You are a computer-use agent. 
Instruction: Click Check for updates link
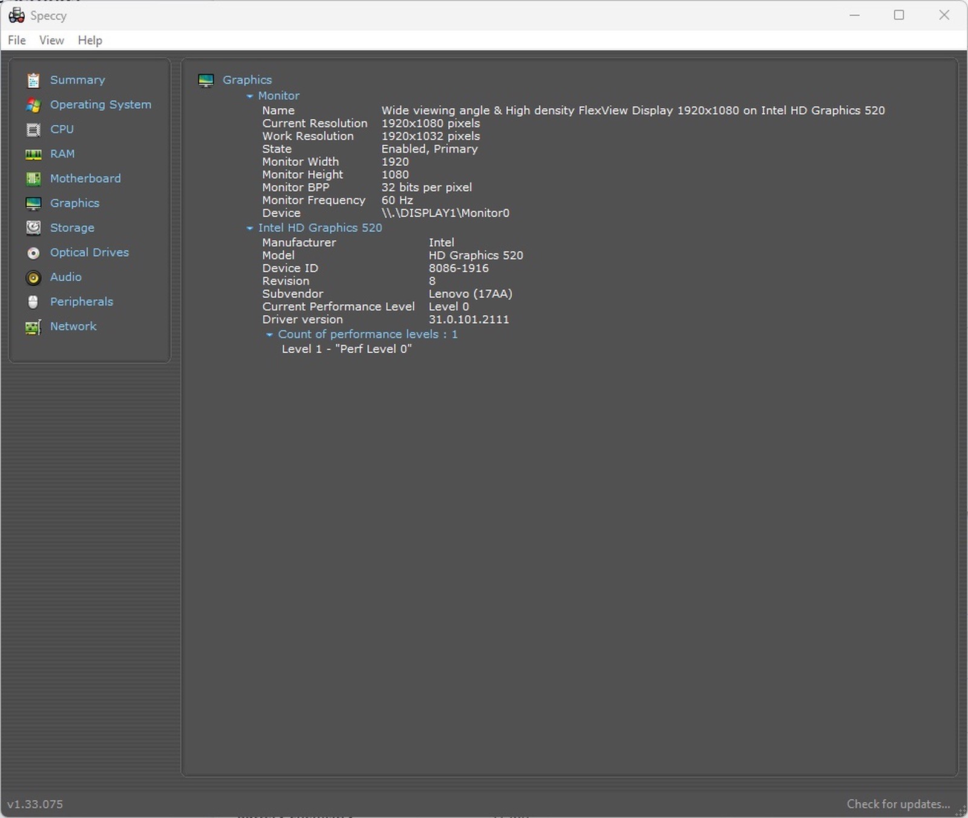(898, 804)
